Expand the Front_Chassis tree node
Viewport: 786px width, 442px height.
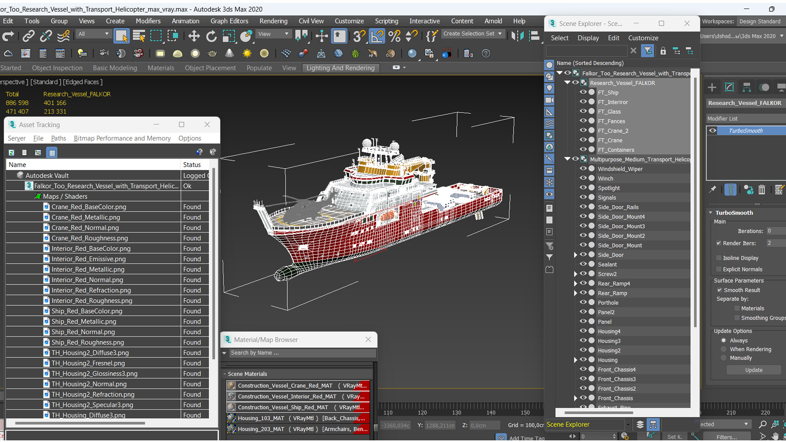click(x=575, y=398)
